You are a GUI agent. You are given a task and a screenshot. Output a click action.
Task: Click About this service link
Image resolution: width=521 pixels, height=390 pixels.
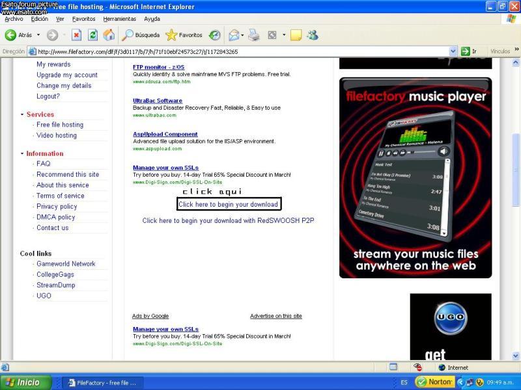(63, 185)
